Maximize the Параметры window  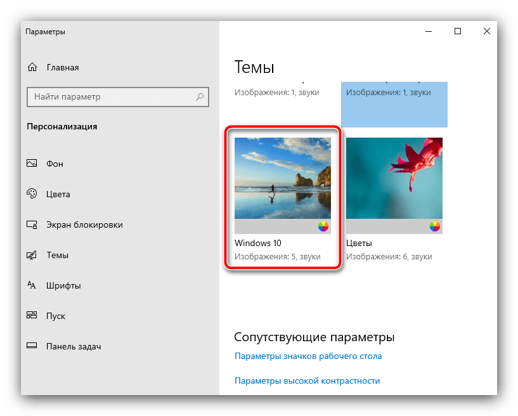[x=458, y=31]
